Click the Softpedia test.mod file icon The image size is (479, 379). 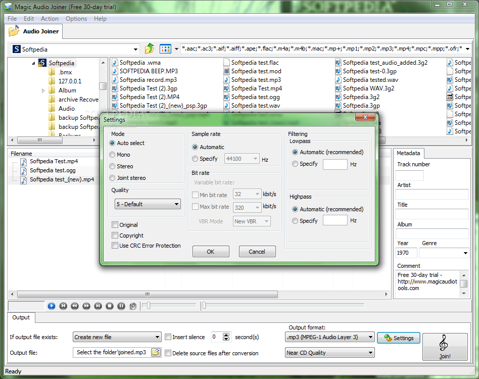click(x=226, y=71)
